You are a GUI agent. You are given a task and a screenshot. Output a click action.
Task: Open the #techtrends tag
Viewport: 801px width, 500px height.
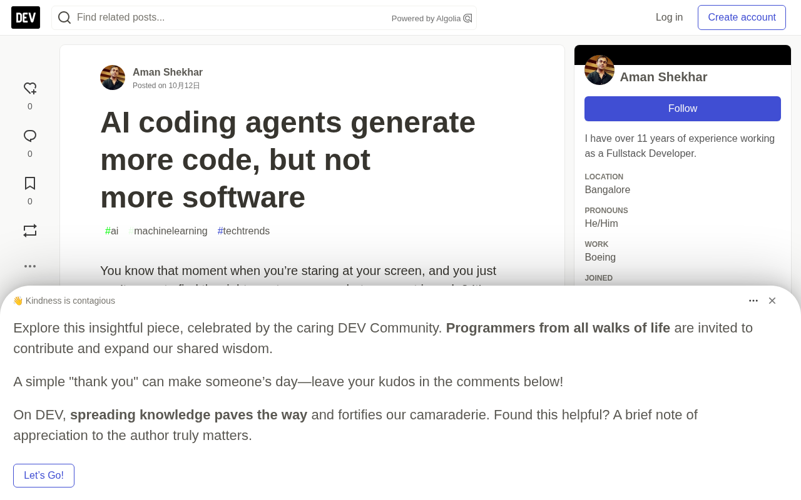[x=244, y=231]
